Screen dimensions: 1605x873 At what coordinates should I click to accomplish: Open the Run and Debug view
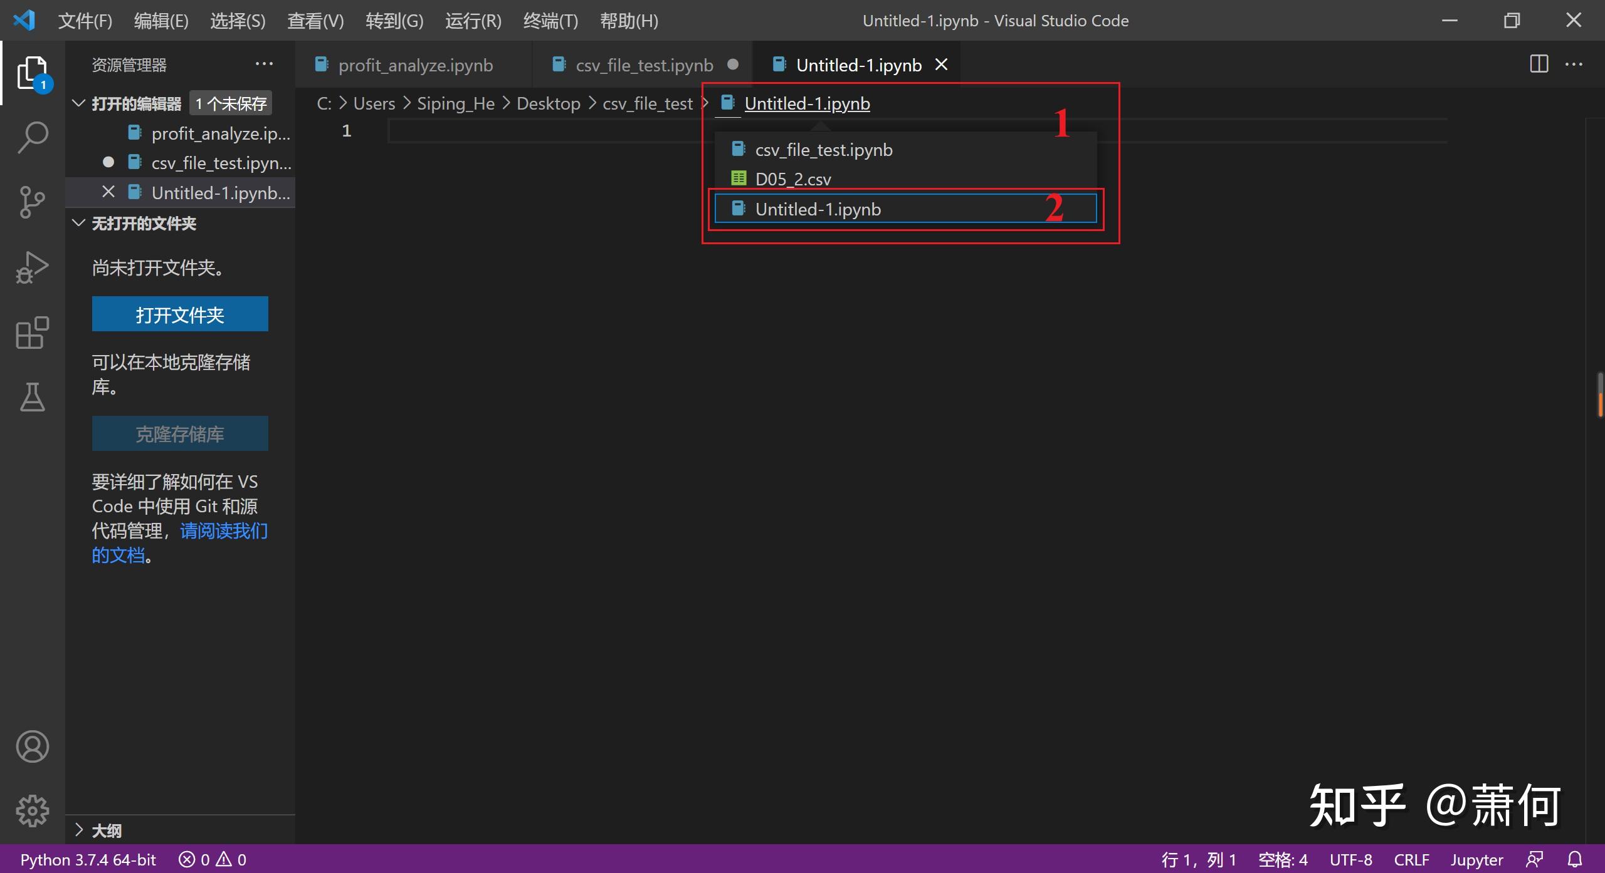click(33, 267)
